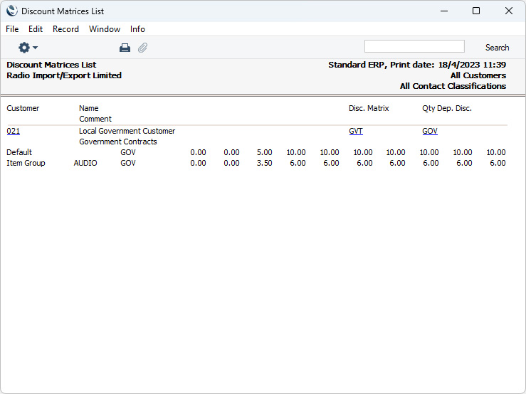Screen dimensions: 526x394
Task: Click the 5.00 value in Default row
Action: tap(264, 153)
